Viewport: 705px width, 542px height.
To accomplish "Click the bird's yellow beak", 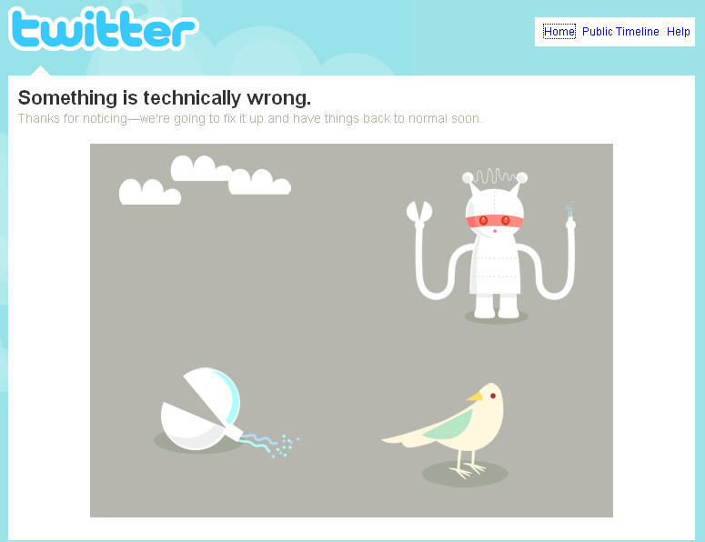I will pyautogui.click(x=474, y=396).
